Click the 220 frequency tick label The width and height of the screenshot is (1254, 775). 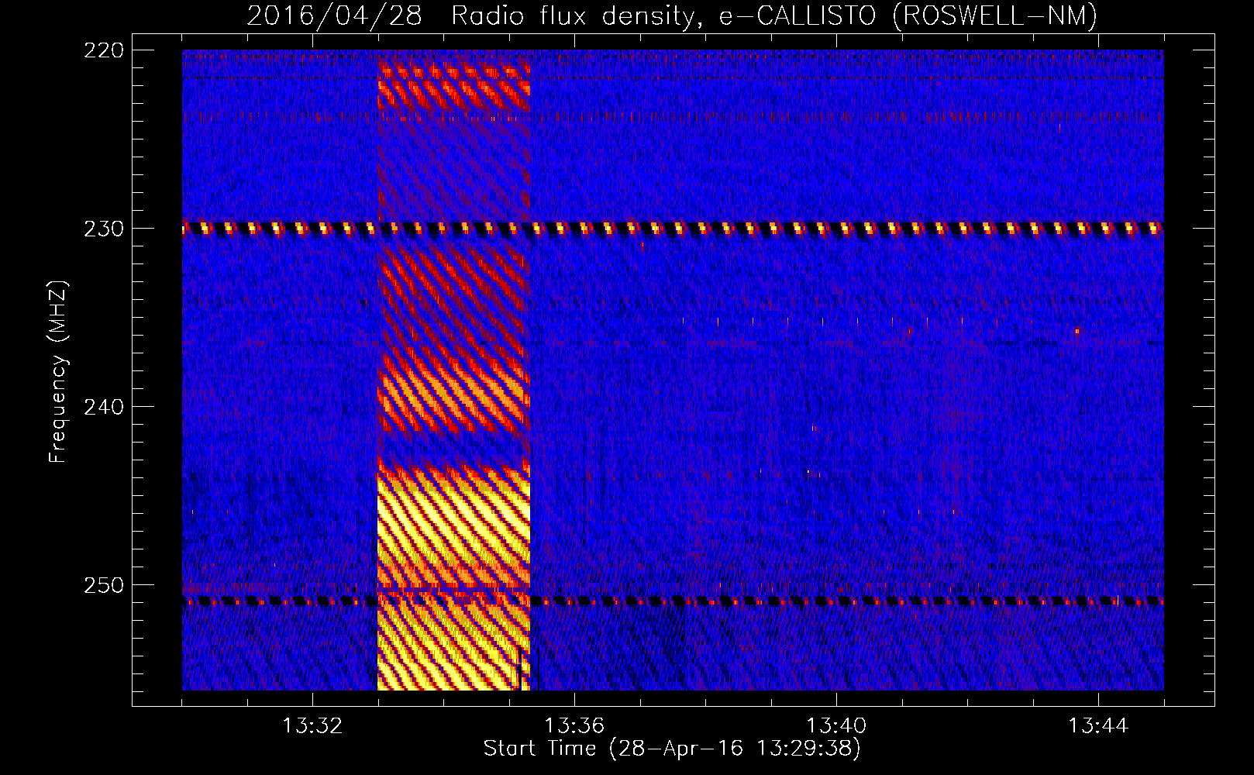click(103, 50)
